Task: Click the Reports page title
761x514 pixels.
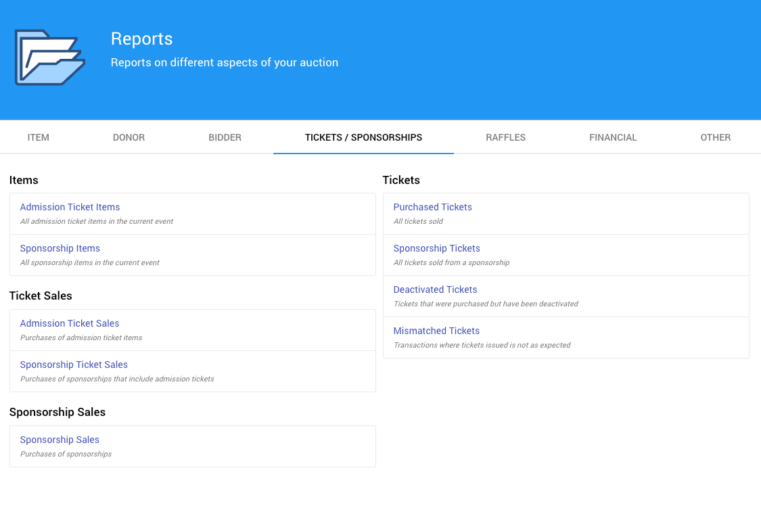Action: pos(141,39)
